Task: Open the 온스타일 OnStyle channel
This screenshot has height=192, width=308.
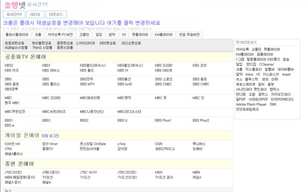Action: (93, 144)
